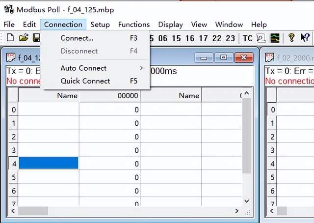Click horizontal scrollbar left arrow in f_04 window
Image resolution: width=314 pixels, height=223 pixels.
click(13, 211)
